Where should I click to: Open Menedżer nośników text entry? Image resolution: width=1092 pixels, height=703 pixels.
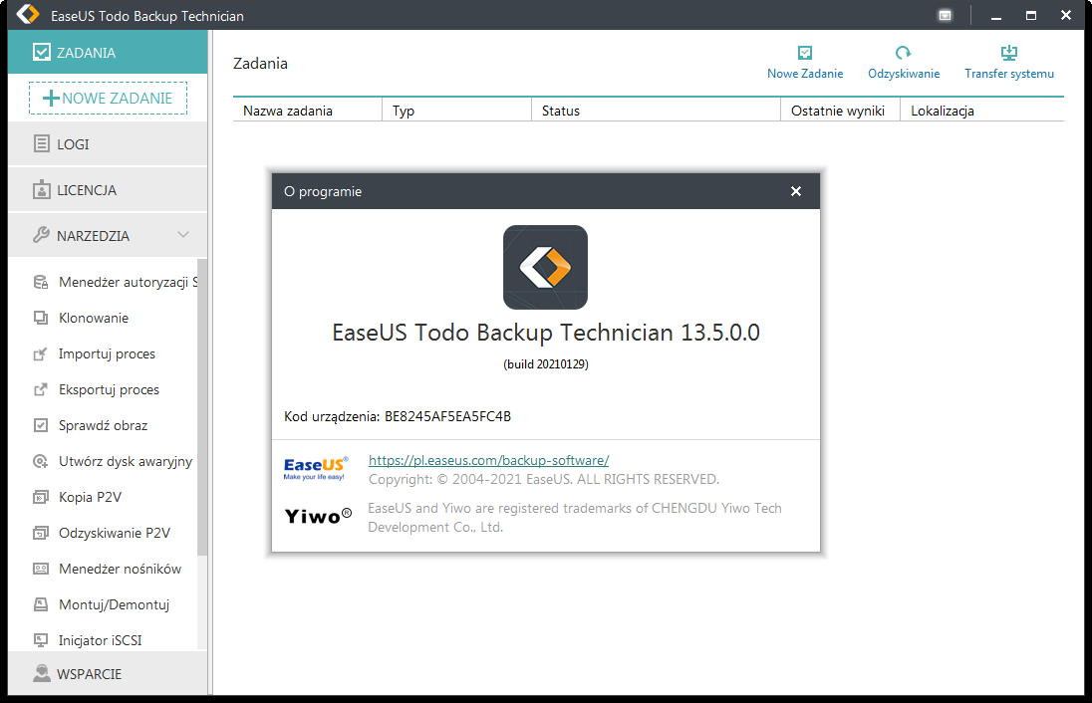click(x=120, y=569)
